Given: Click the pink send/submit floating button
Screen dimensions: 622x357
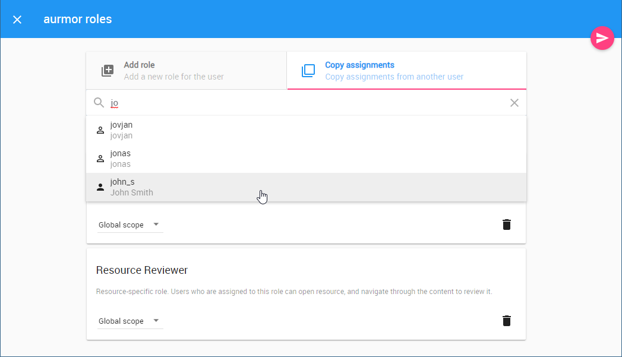Looking at the screenshot, I should pos(602,38).
